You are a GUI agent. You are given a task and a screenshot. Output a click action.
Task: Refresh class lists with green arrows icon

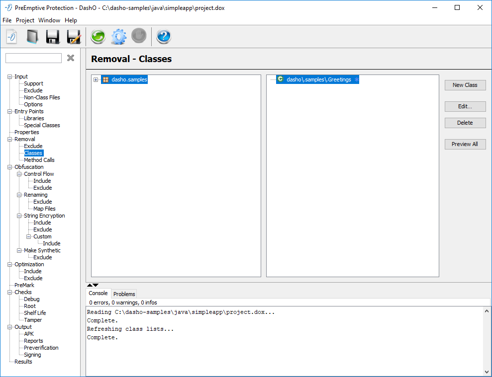point(98,37)
